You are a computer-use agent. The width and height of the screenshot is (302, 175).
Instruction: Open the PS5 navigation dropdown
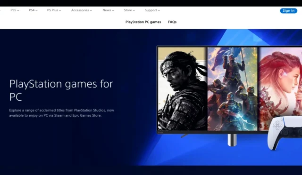15,10
